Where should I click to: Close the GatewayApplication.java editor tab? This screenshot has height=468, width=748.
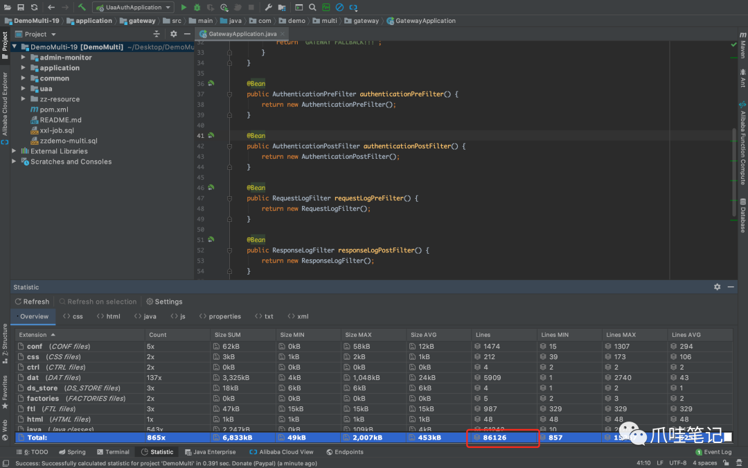[283, 34]
